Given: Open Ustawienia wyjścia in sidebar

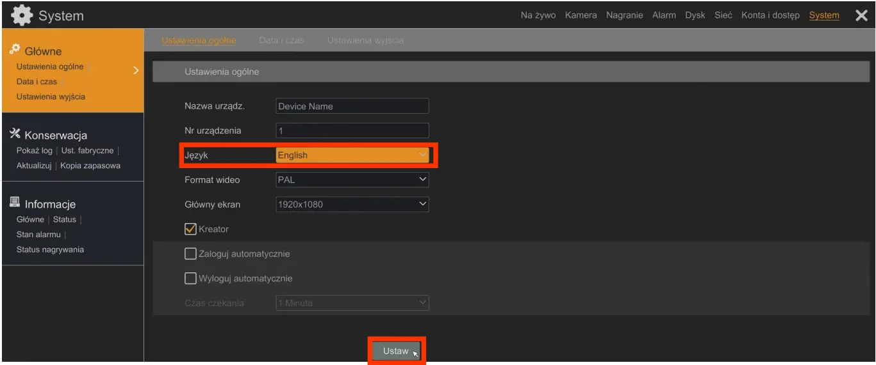Looking at the screenshot, I should (51, 97).
